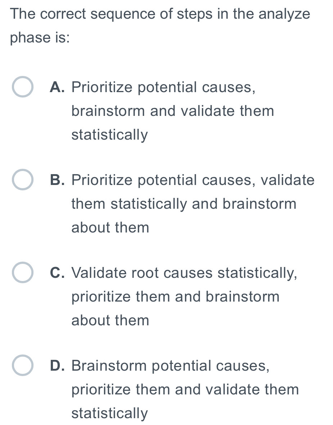This screenshot has height=425, width=333.
Task: Click 'Validate root causes statistically,' text
Action: (185, 273)
